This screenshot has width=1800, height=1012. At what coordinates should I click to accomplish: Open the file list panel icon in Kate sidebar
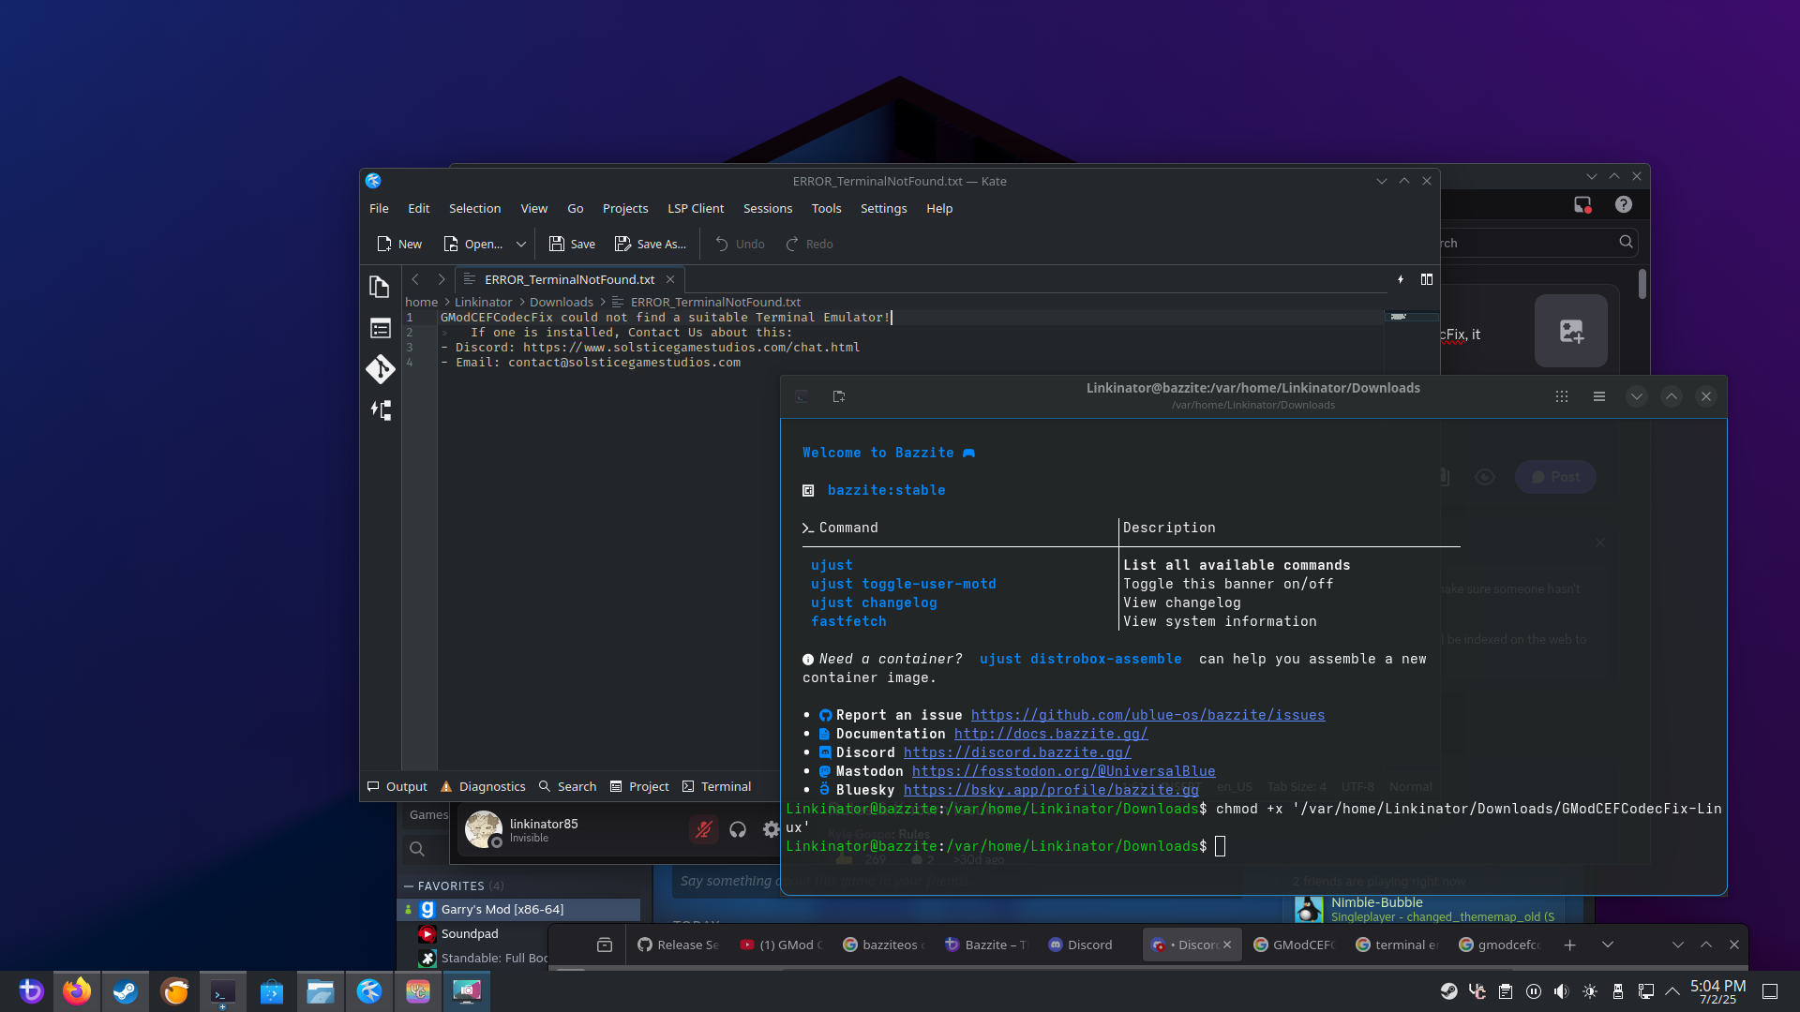coord(380,328)
